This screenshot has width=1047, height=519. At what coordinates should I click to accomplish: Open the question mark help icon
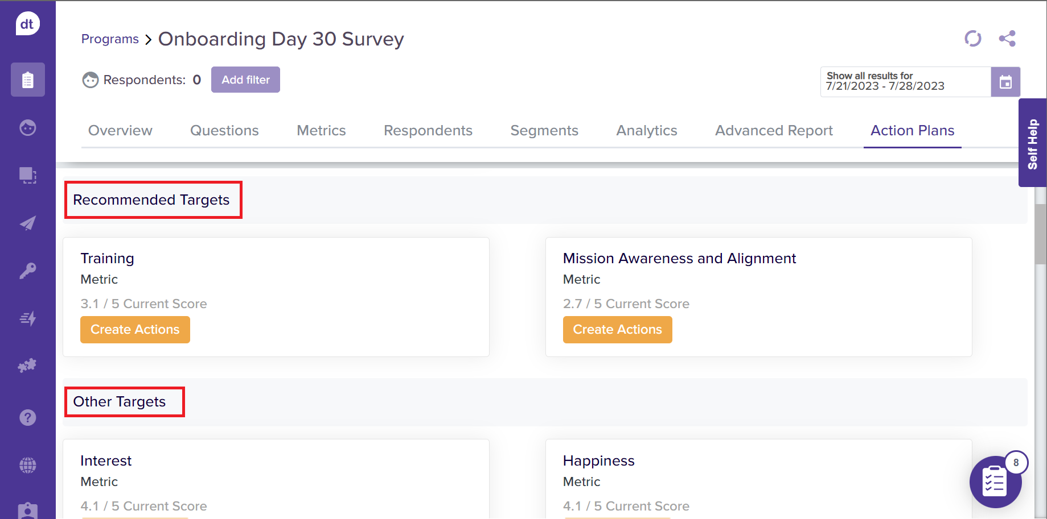point(28,418)
